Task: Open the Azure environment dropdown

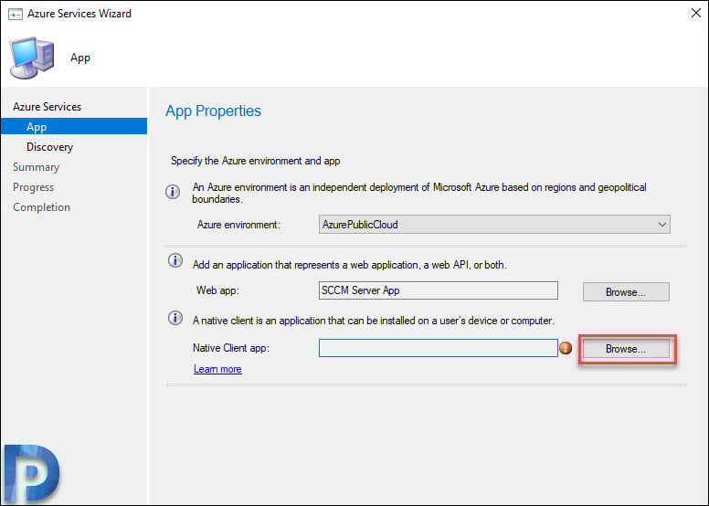Action: (494, 225)
